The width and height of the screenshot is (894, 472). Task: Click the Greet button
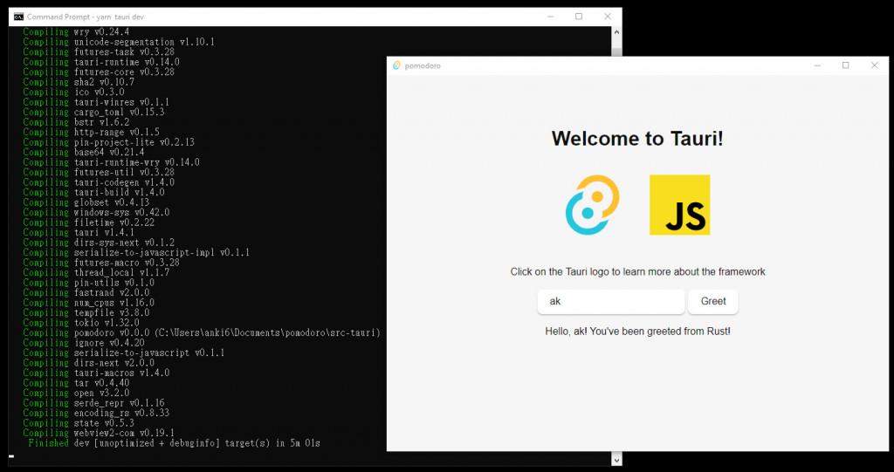712,302
